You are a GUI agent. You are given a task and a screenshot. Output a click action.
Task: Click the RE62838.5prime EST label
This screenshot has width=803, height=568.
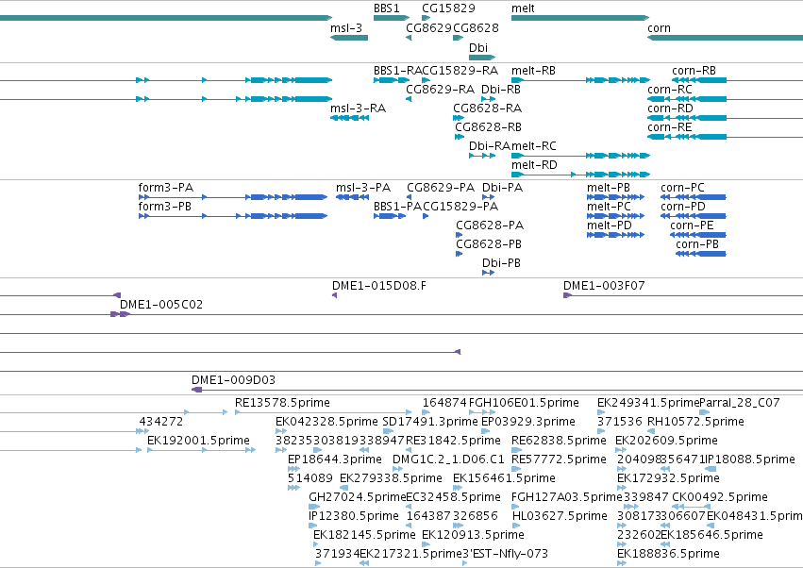[x=559, y=441]
